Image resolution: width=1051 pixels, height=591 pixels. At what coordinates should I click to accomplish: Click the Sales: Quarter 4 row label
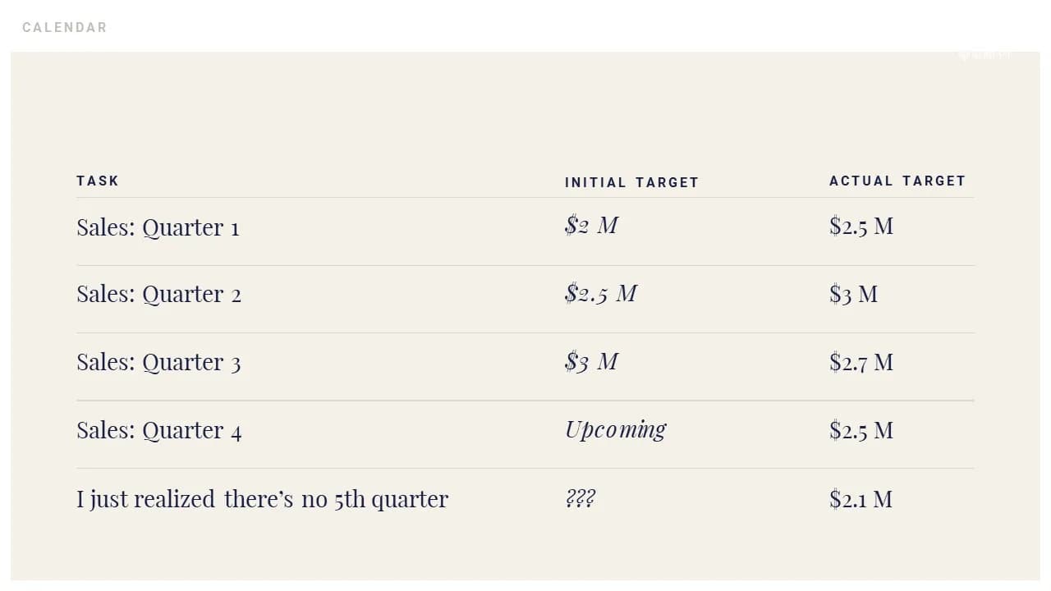tap(159, 431)
